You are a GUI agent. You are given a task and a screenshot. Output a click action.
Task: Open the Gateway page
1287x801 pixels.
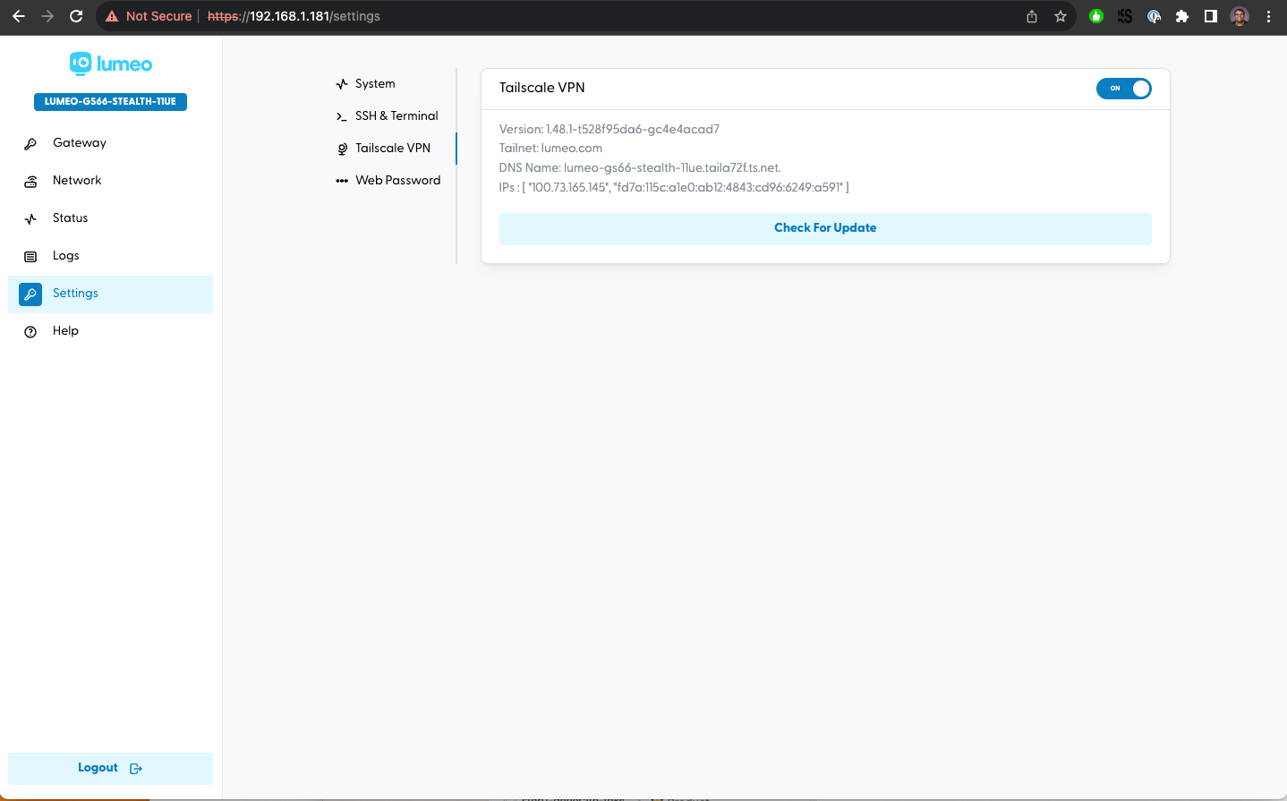[x=111, y=143]
